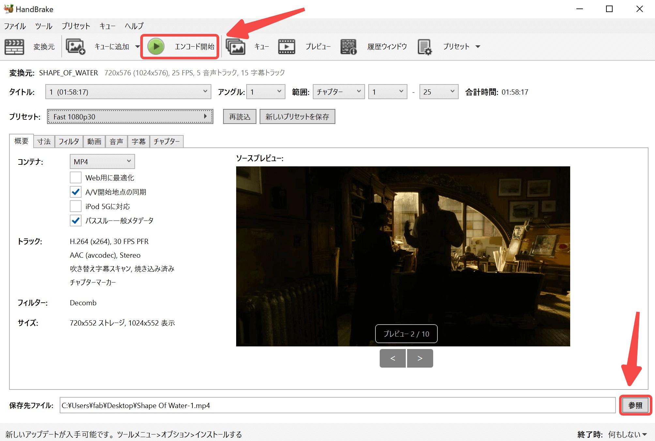This screenshot has height=441, width=655.
Task: Open the ヘルプ menu
Action: tap(134, 26)
